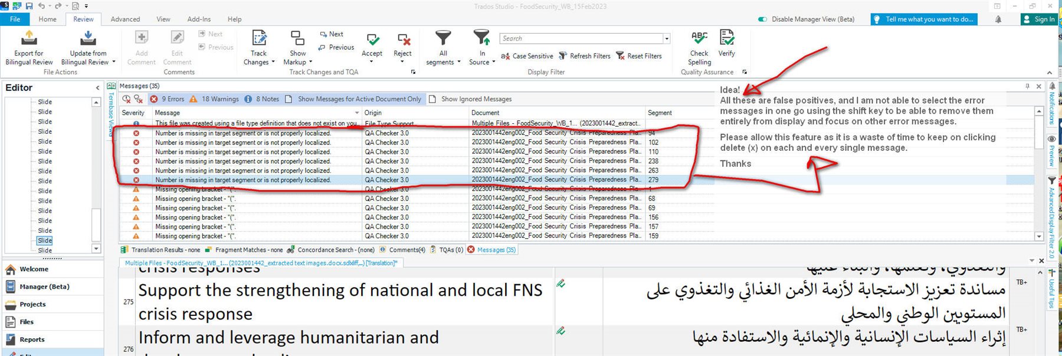Open the Manager (Beta) view
The height and width of the screenshot is (356, 1062).
53,287
